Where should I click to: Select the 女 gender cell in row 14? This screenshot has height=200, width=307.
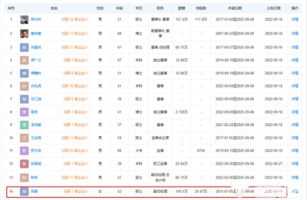[100, 192]
